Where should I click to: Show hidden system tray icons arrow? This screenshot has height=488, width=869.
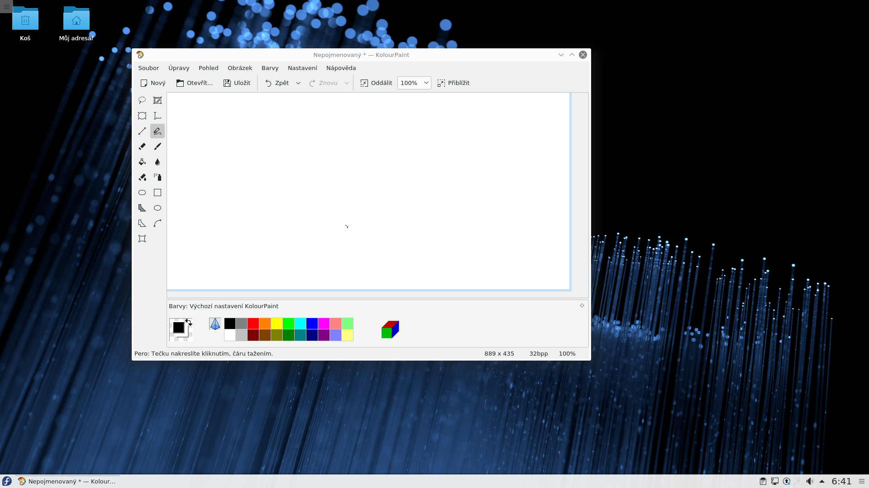tap(822, 481)
